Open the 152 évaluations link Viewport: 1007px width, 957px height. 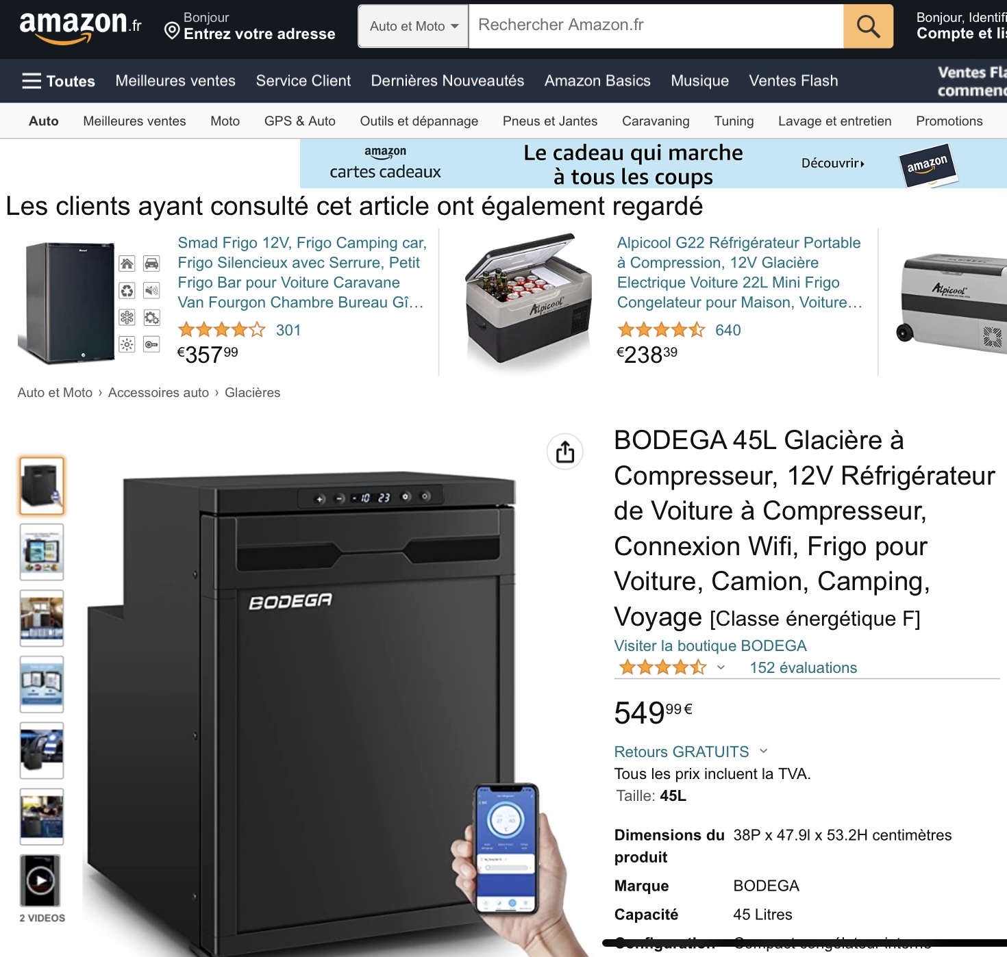pyautogui.click(x=803, y=667)
